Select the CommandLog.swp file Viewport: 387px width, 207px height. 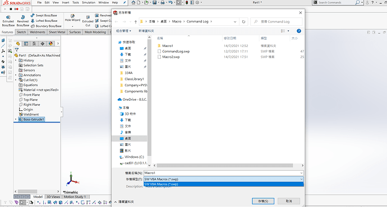176,51
